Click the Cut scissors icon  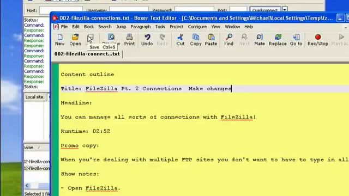pyautogui.click(x=180, y=40)
